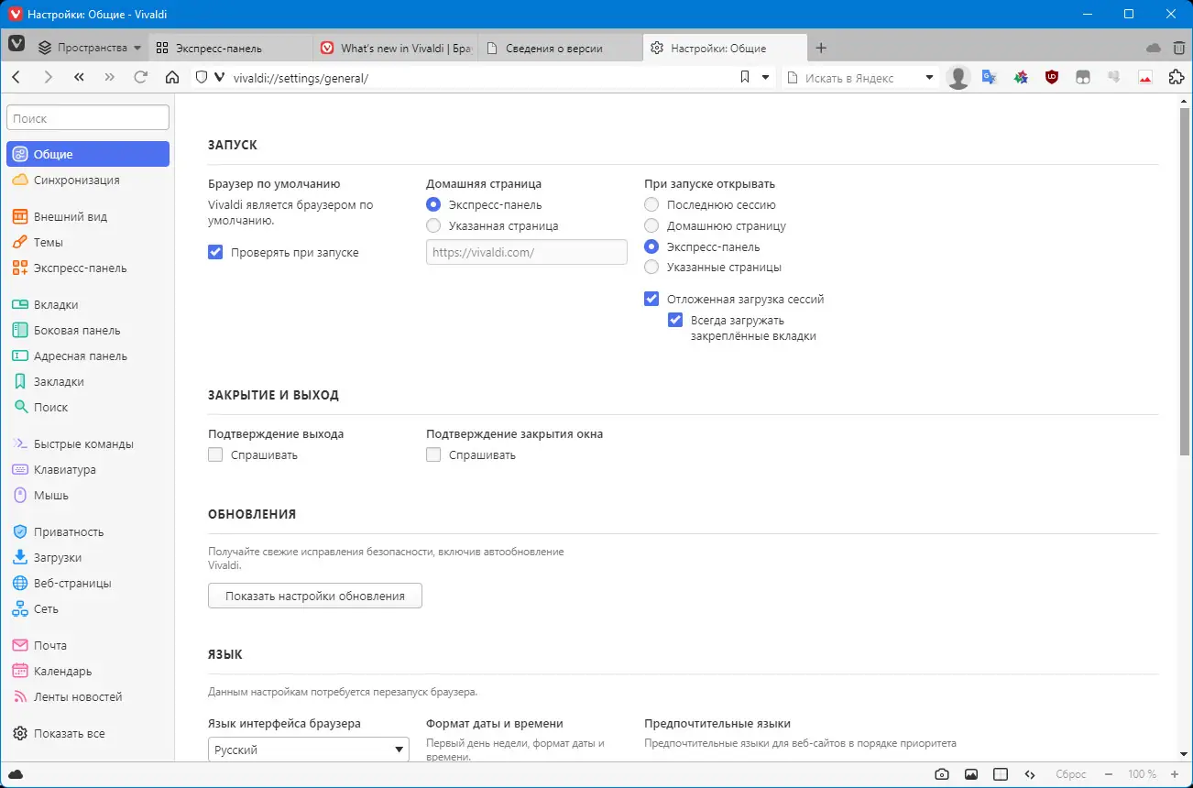This screenshot has width=1193, height=788.
Task: Open the Приватность settings section
Action: [62, 531]
